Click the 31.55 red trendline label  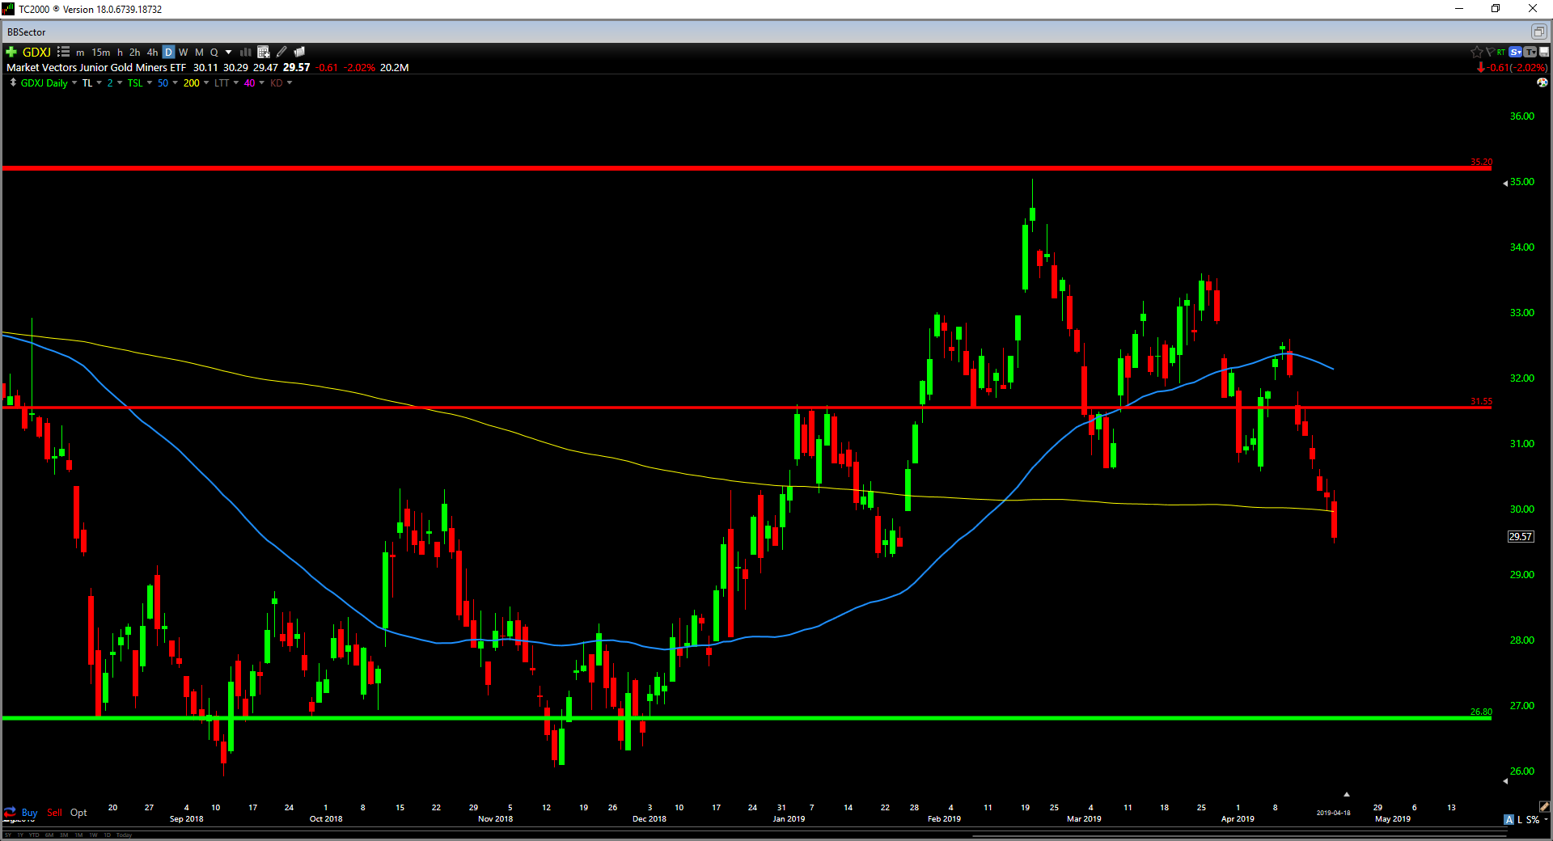click(x=1481, y=401)
